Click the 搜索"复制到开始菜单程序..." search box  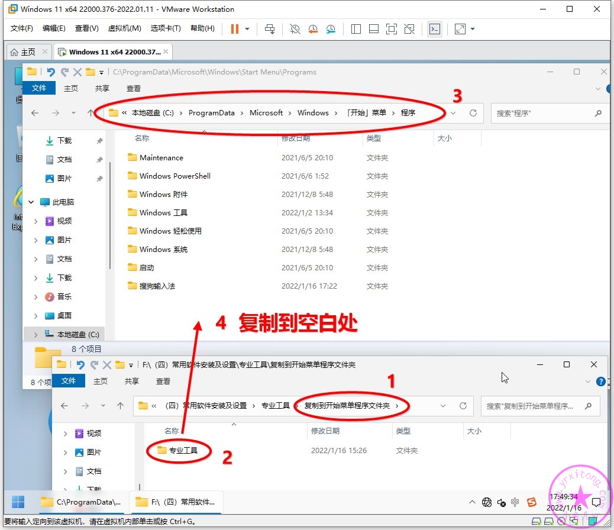pos(539,406)
